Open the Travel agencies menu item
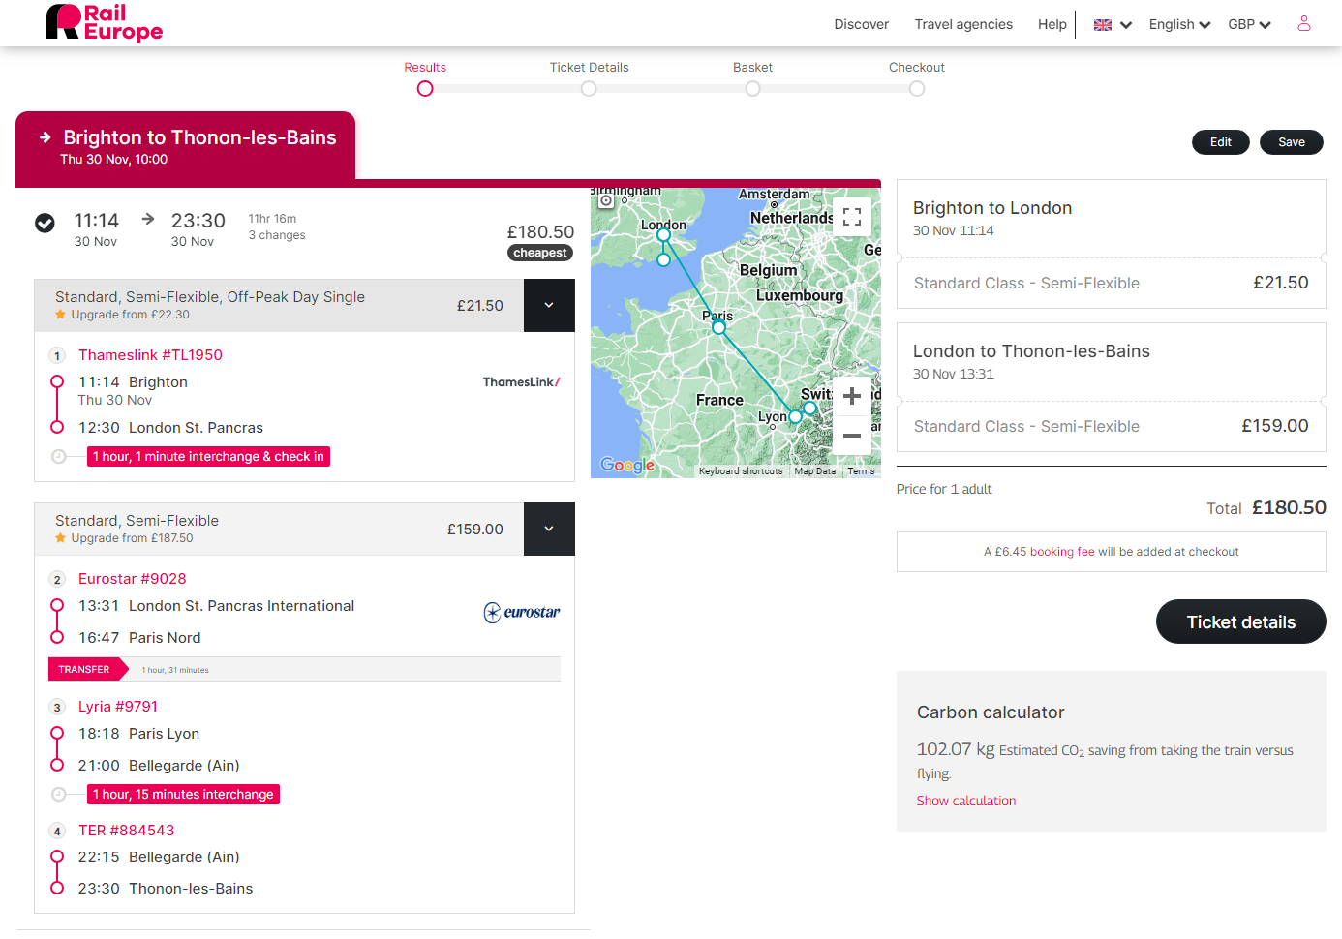This screenshot has height=939, width=1342. pos(963,24)
